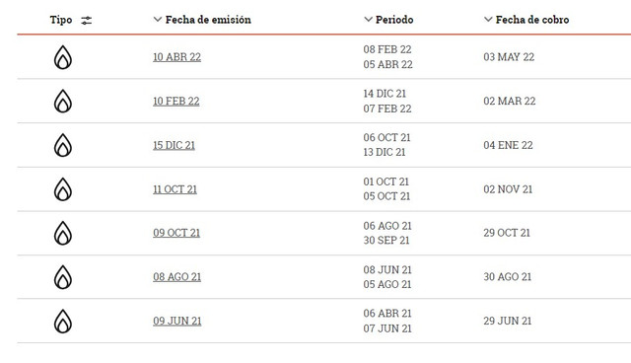The width and height of the screenshot is (631, 363).
Task: Click the gas flame icon for 10 ABR 22
Action: pos(63,57)
